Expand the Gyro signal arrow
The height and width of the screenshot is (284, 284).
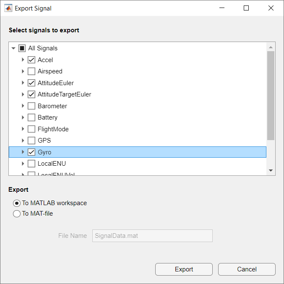pos(23,152)
